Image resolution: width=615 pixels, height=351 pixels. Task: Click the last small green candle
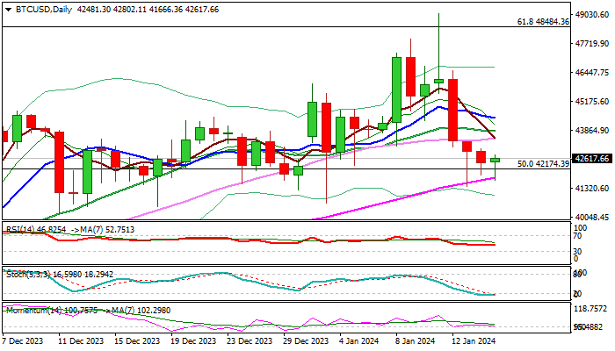[x=495, y=160]
